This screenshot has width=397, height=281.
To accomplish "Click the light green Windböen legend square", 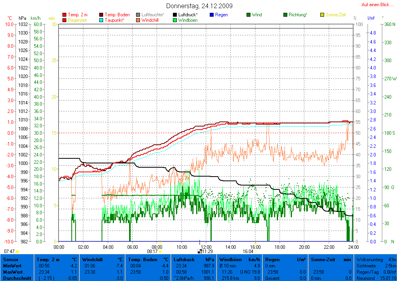I will 175,20.
